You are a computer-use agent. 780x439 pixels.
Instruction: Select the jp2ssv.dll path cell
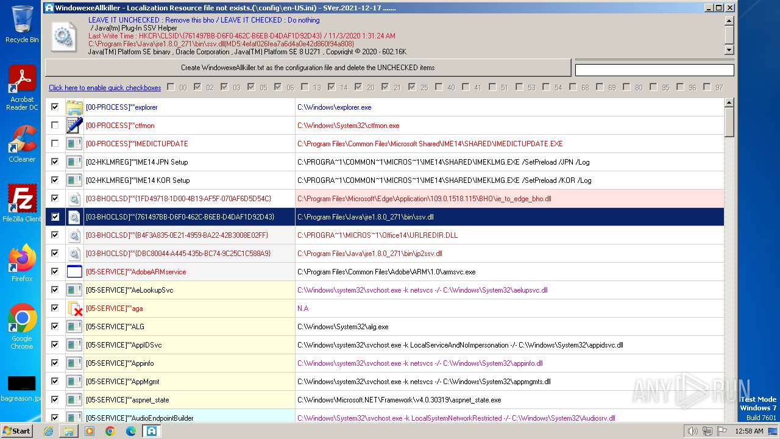coord(509,254)
